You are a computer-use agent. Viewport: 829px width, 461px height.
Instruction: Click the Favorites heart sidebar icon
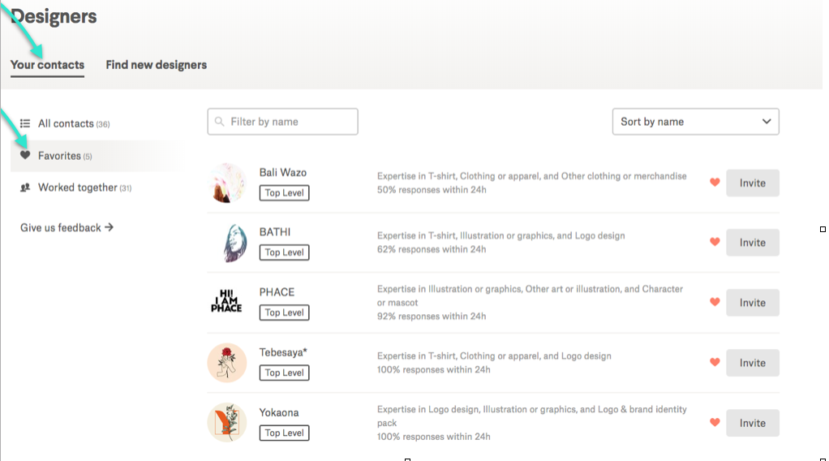point(25,155)
